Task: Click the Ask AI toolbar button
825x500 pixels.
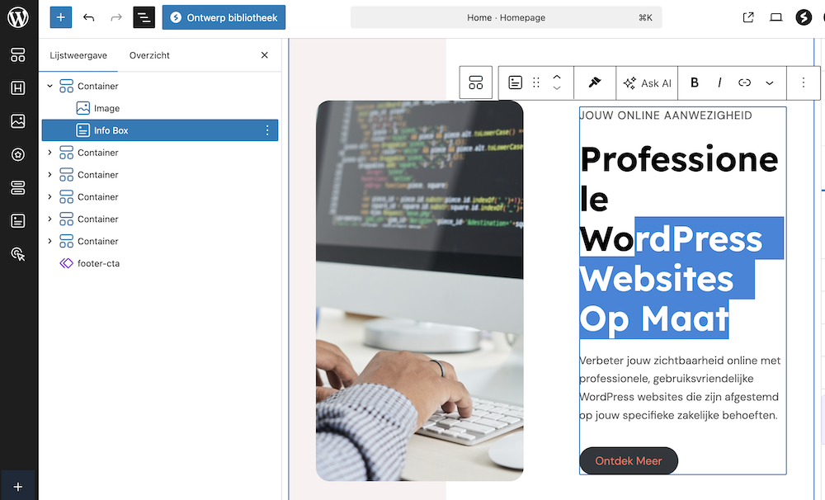Action: [x=648, y=83]
